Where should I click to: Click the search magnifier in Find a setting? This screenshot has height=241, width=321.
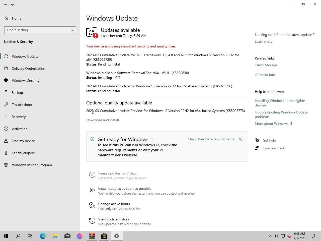tap(72, 30)
